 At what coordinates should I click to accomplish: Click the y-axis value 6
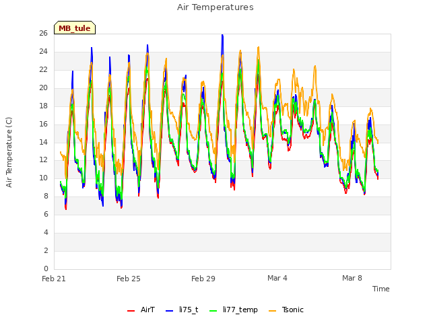(x=46, y=214)
